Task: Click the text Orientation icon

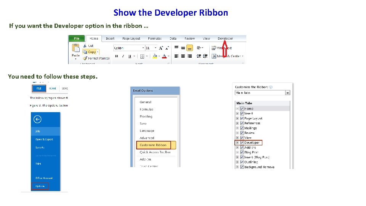Action: click(199, 48)
